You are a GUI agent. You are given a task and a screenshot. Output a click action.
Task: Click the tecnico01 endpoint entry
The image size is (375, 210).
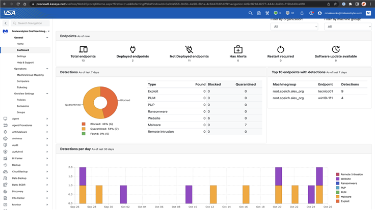[325, 91]
